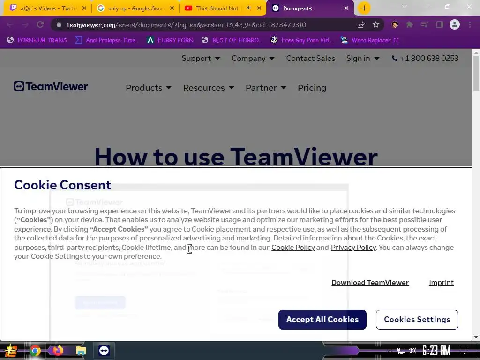This screenshot has height=360, width=480.
Task: View site information using the lock icon
Action: tap(59, 24)
